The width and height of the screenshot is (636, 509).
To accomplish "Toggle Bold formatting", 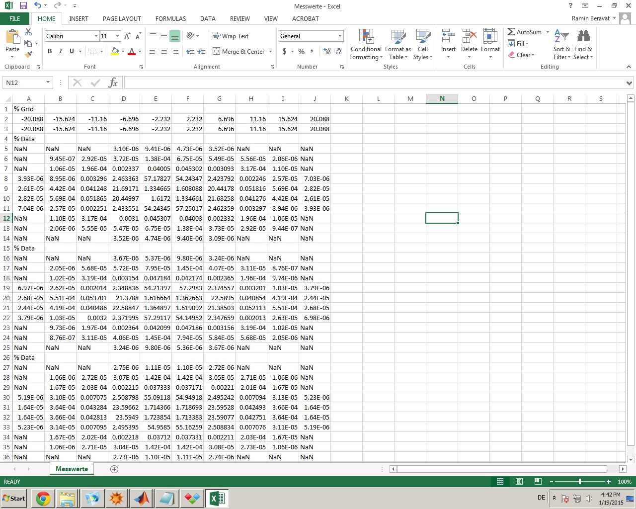I will coord(50,51).
